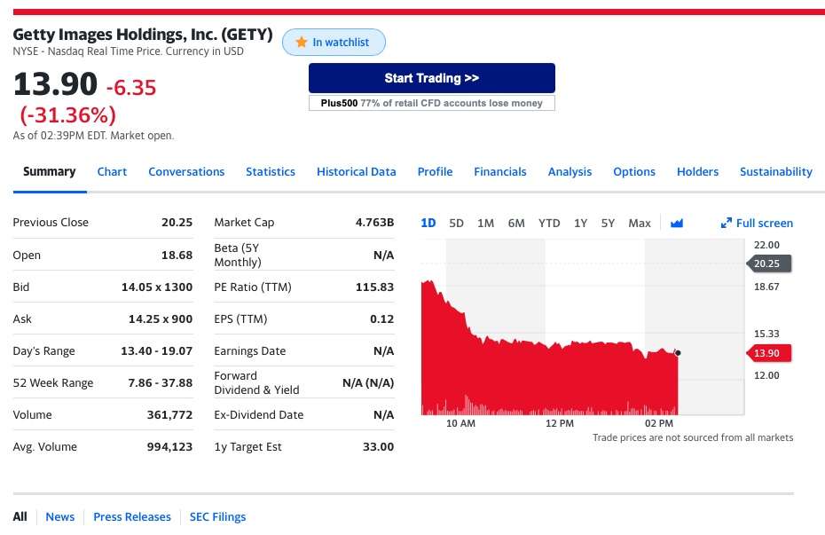This screenshot has width=825, height=535.
Task: Open the SEC Filings filter
Action: [217, 517]
